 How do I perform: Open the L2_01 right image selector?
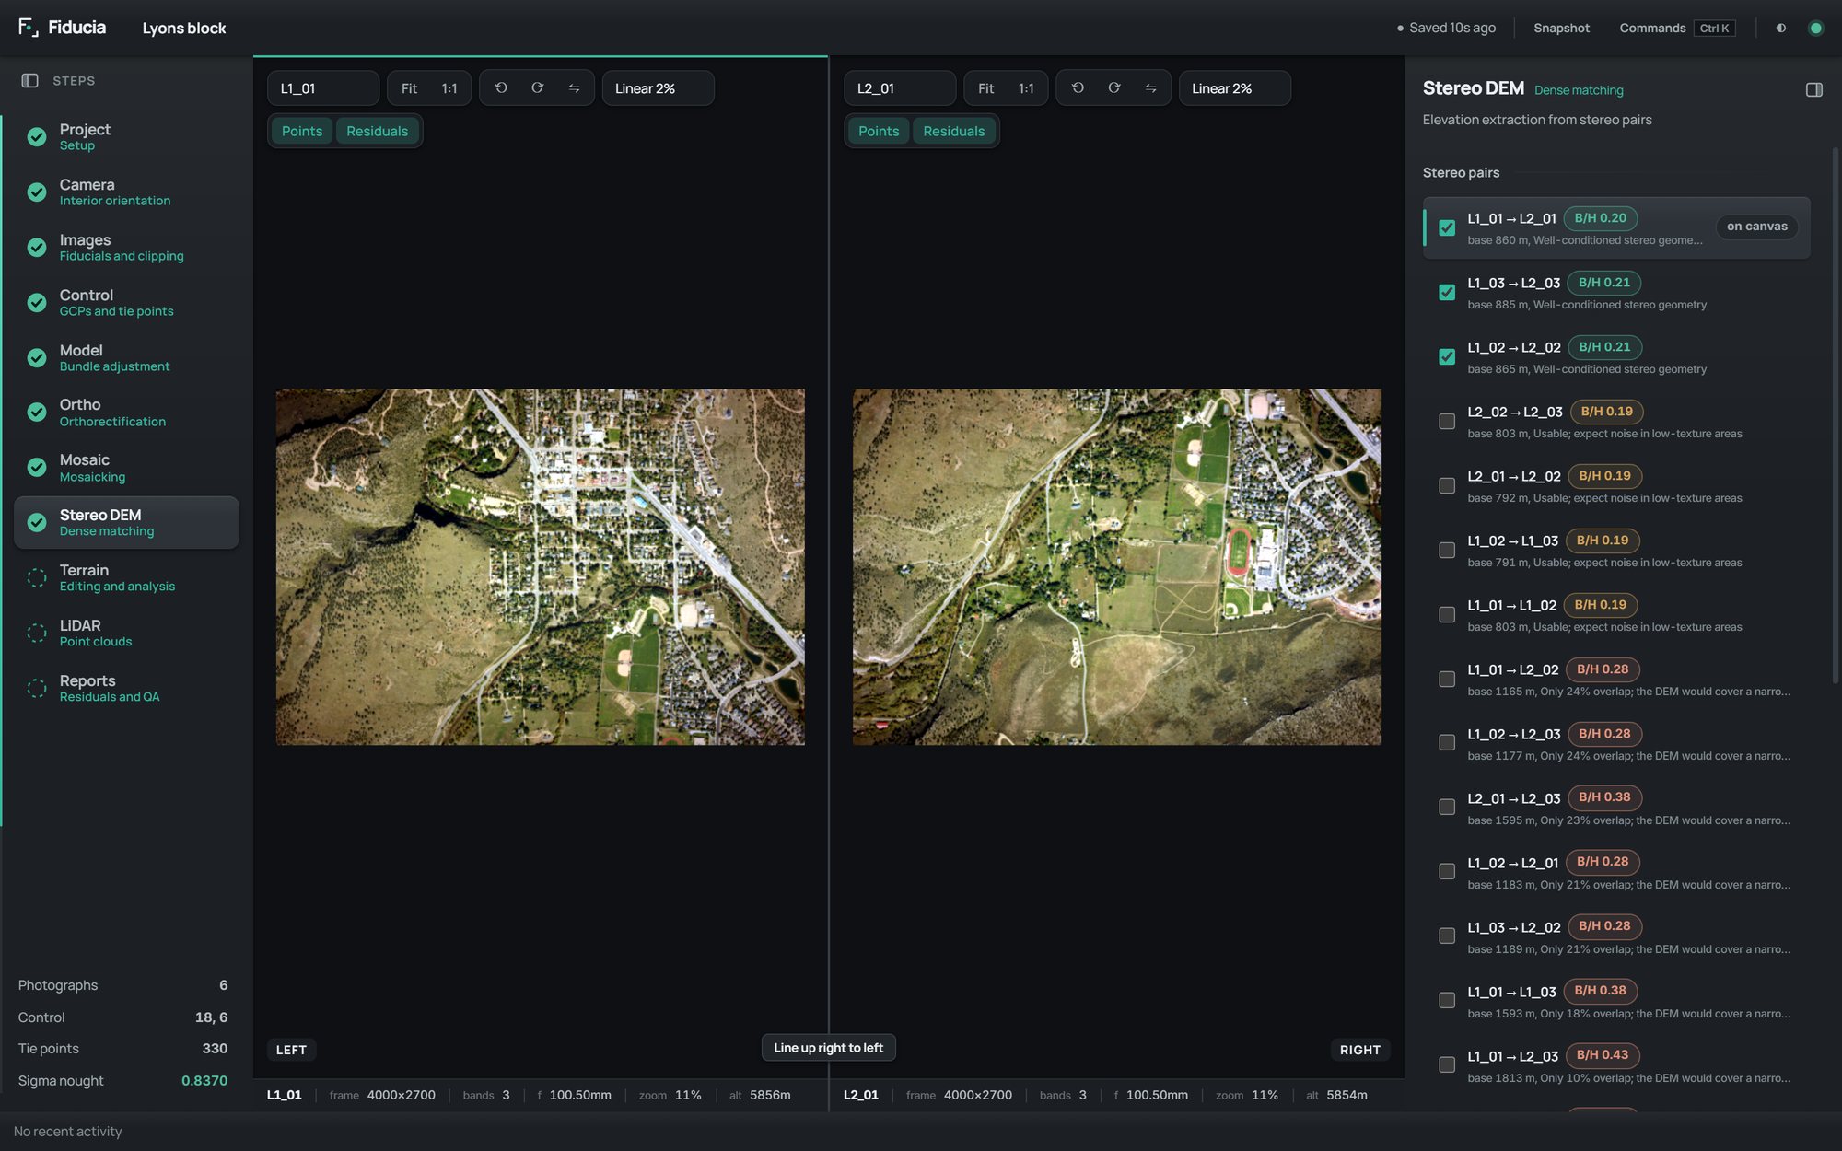(900, 88)
